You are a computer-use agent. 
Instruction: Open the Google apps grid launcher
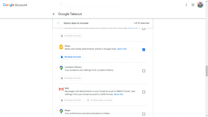click(193, 5)
